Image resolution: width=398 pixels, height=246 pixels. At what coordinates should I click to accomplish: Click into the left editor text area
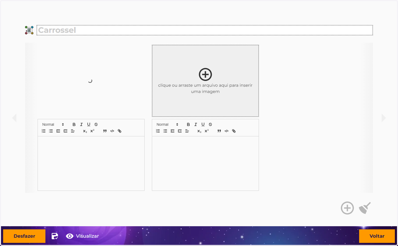[x=91, y=163]
